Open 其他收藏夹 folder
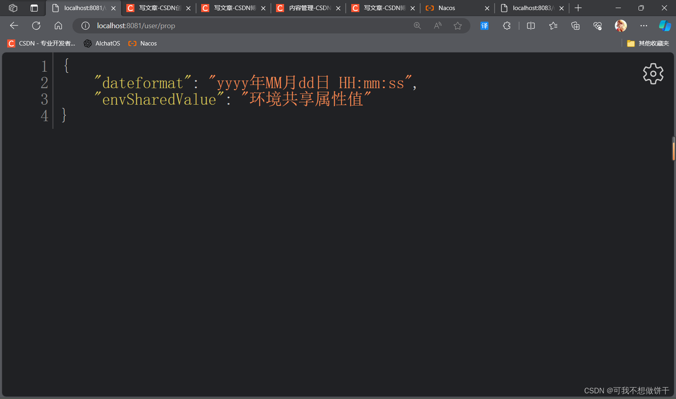The image size is (676, 399). tap(648, 43)
